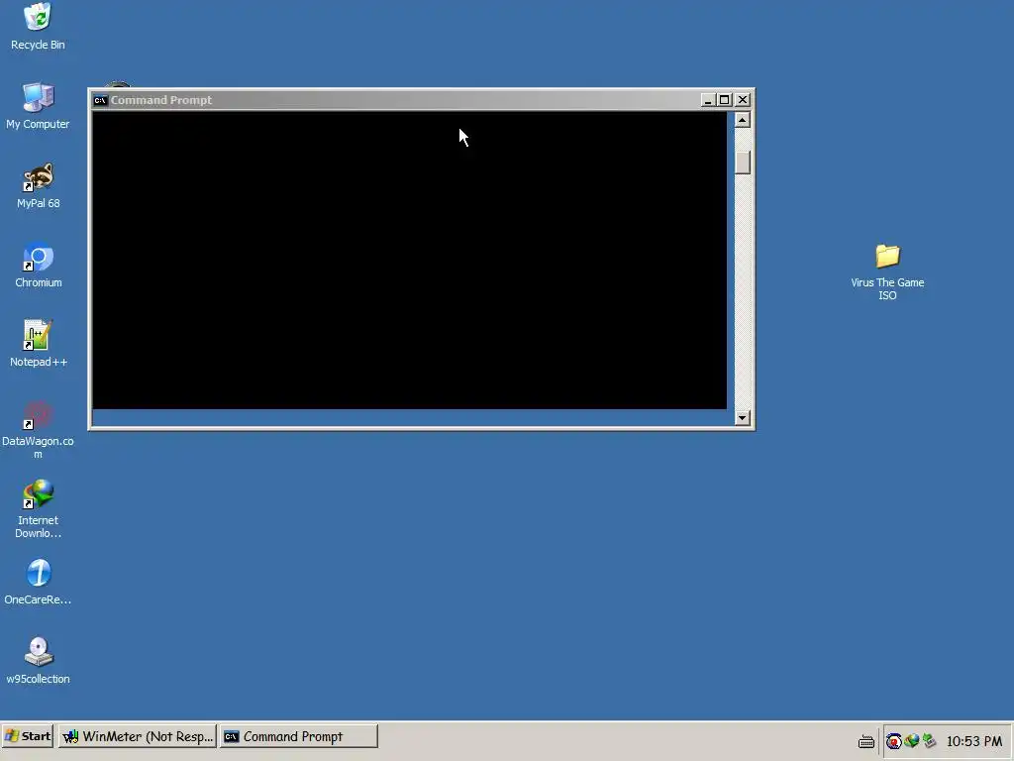Click the Safely Remove Hardware tray icon
This screenshot has width=1014, height=761.
(929, 741)
